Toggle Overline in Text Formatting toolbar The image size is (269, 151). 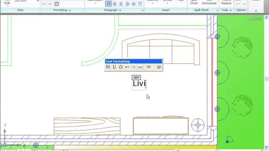(121, 67)
